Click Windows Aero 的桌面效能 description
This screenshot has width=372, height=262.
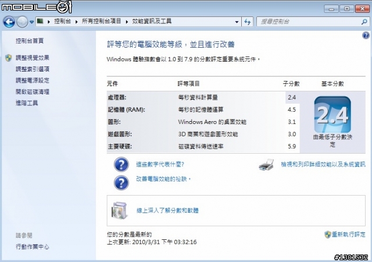(x=212, y=122)
